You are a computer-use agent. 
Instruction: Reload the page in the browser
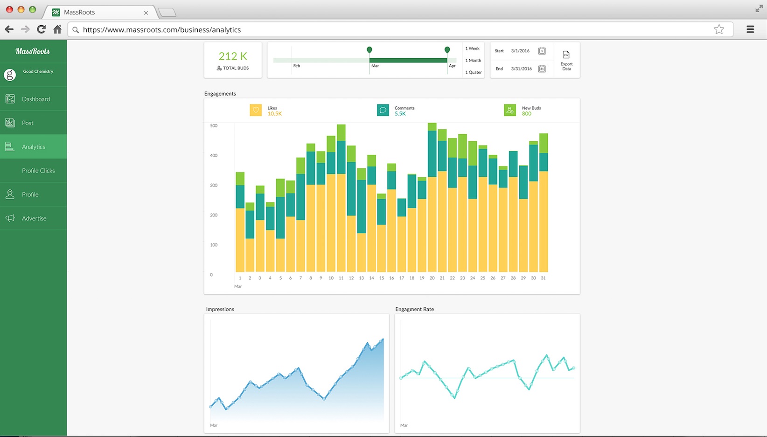(42, 29)
